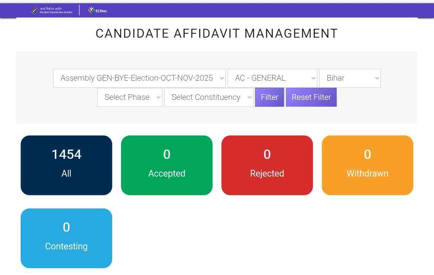Open the Select Constituency dropdown

pyautogui.click(x=208, y=97)
